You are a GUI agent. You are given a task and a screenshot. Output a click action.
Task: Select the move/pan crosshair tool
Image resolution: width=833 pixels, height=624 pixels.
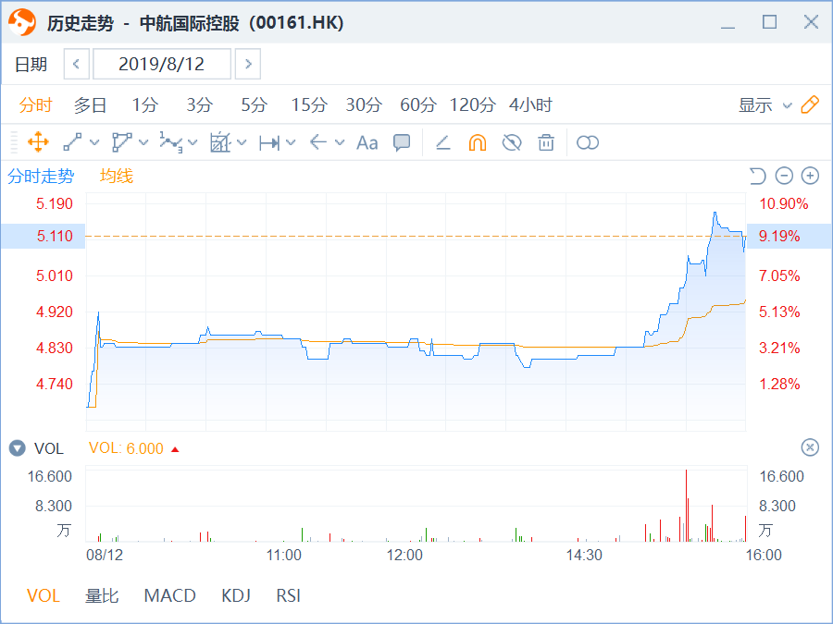[x=38, y=142]
